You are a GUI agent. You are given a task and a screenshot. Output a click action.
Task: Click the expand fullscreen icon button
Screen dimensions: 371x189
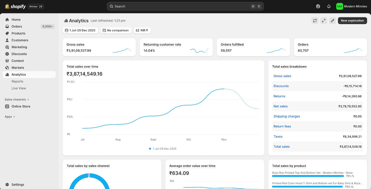(x=324, y=21)
